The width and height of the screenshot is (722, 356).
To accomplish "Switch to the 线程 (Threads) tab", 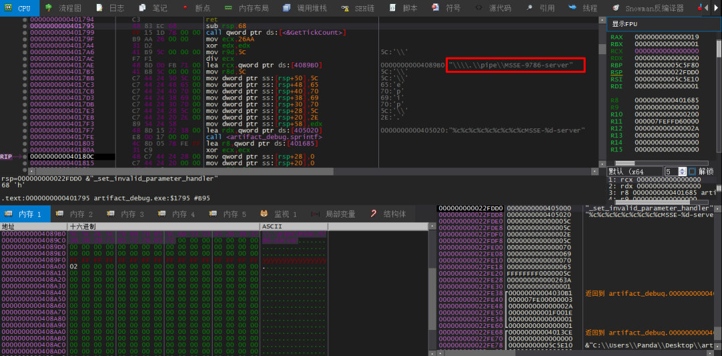I will (x=590, y=8).
